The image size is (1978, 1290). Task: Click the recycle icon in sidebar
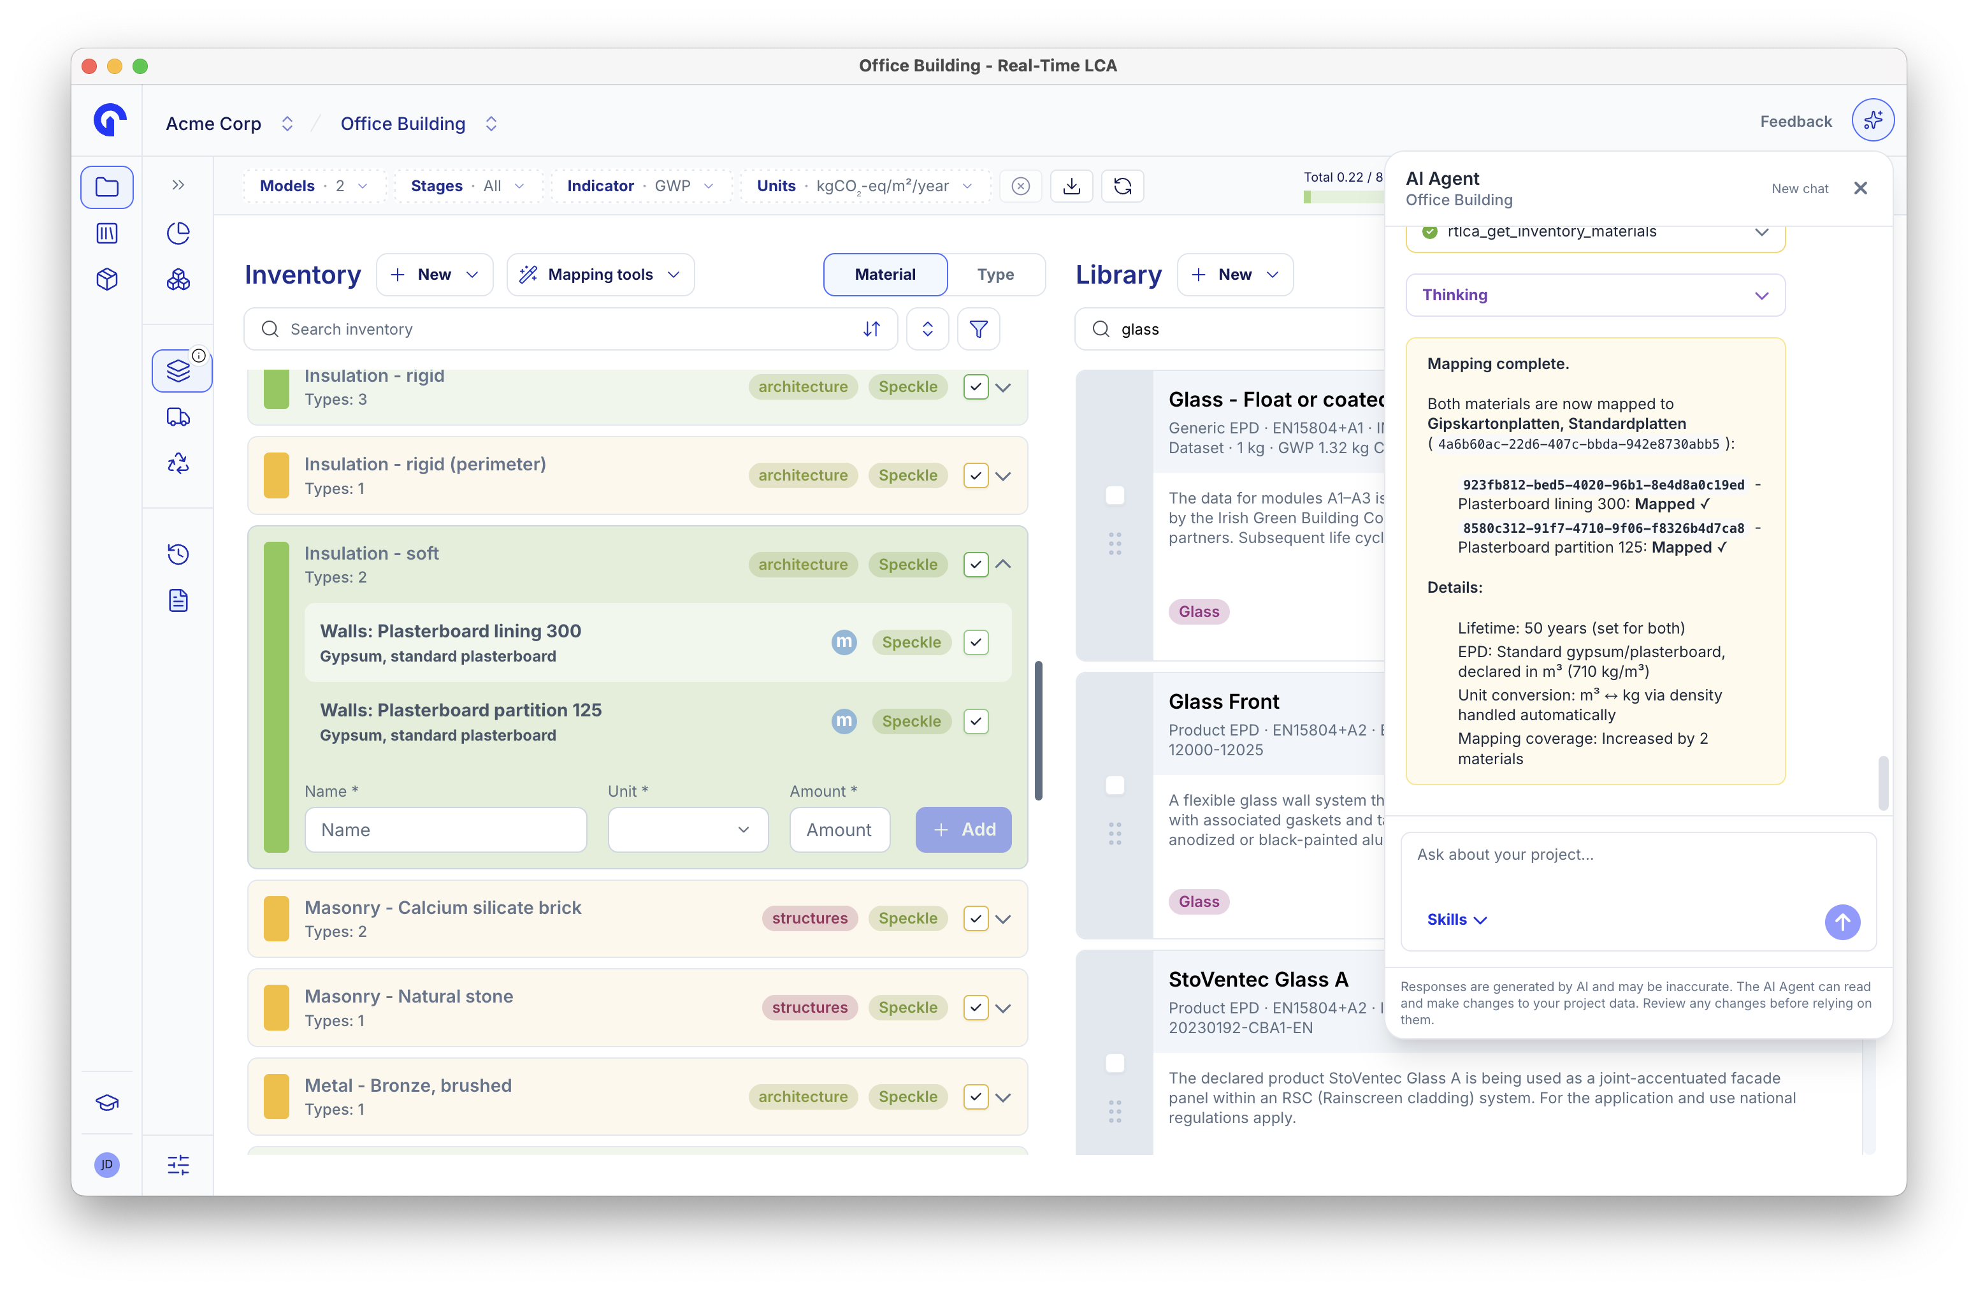point(178,463)
